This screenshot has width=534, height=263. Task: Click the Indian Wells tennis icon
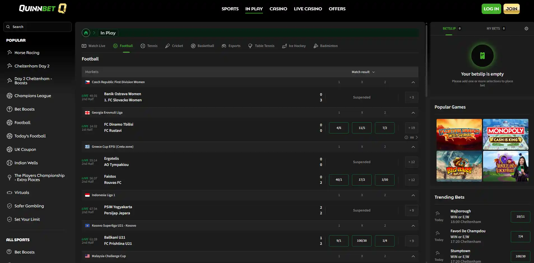(x=10, y=163)
